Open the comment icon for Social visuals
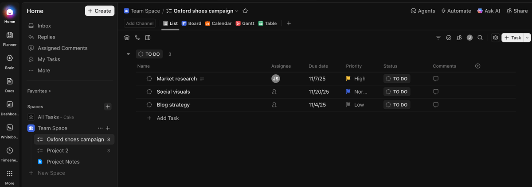 436,92
